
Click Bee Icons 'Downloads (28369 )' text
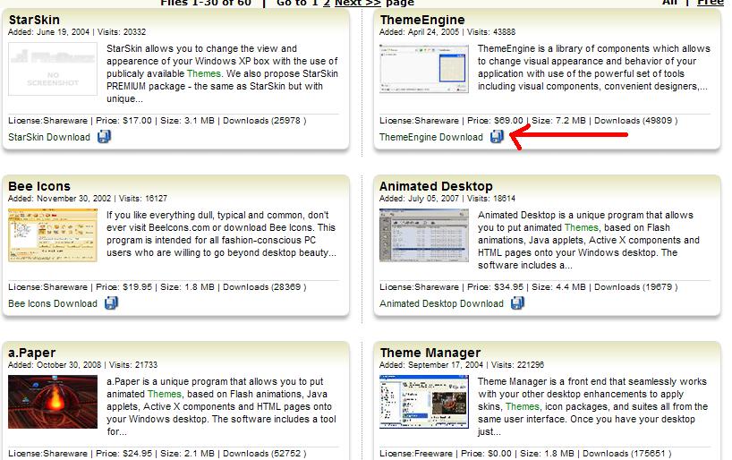coord(265,286)
